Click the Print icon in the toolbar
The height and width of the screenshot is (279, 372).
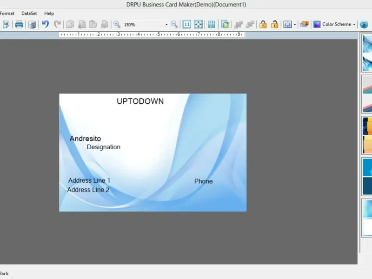click(x=19, y=24)
